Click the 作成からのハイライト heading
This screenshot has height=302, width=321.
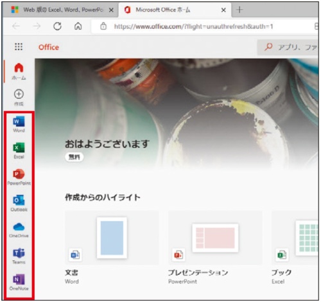tap(103, 197)
